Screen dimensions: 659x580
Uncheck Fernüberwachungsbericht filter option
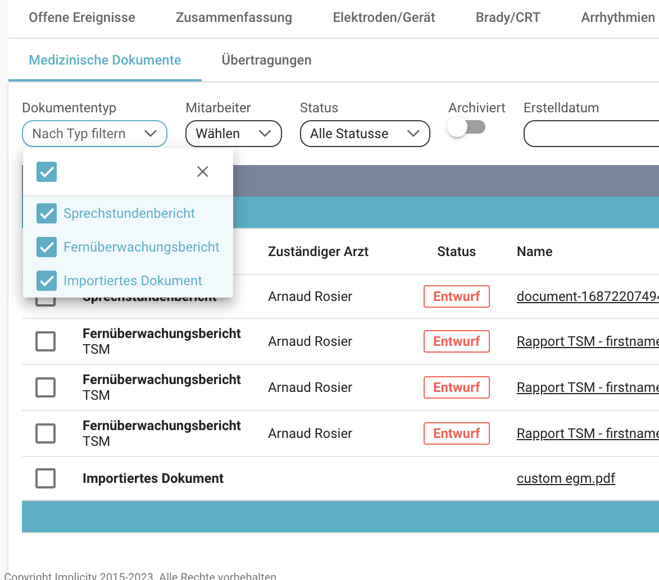click(x=47, y=247)
